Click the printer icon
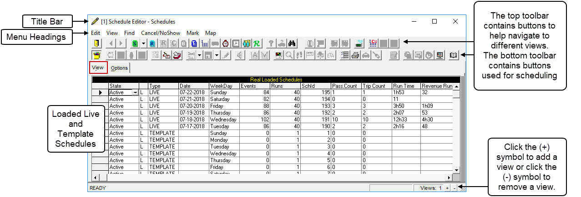Viewport: 581px width, 197px height. tap(355, 55)
